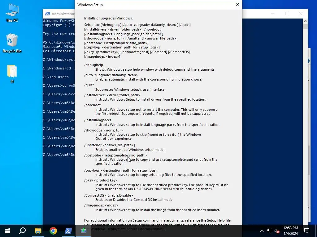Image resolution: width=317 pixels, height=237 pixels.
Task: Maximize the PowerShell window behind
Action: tap(287, 14)
